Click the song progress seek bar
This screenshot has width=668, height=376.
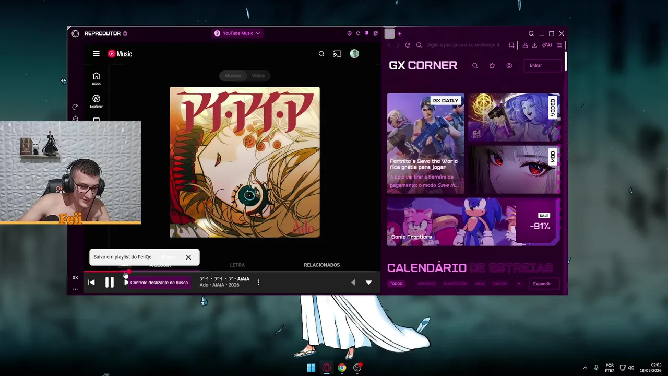pyautogui.click(x=232, y=272)
